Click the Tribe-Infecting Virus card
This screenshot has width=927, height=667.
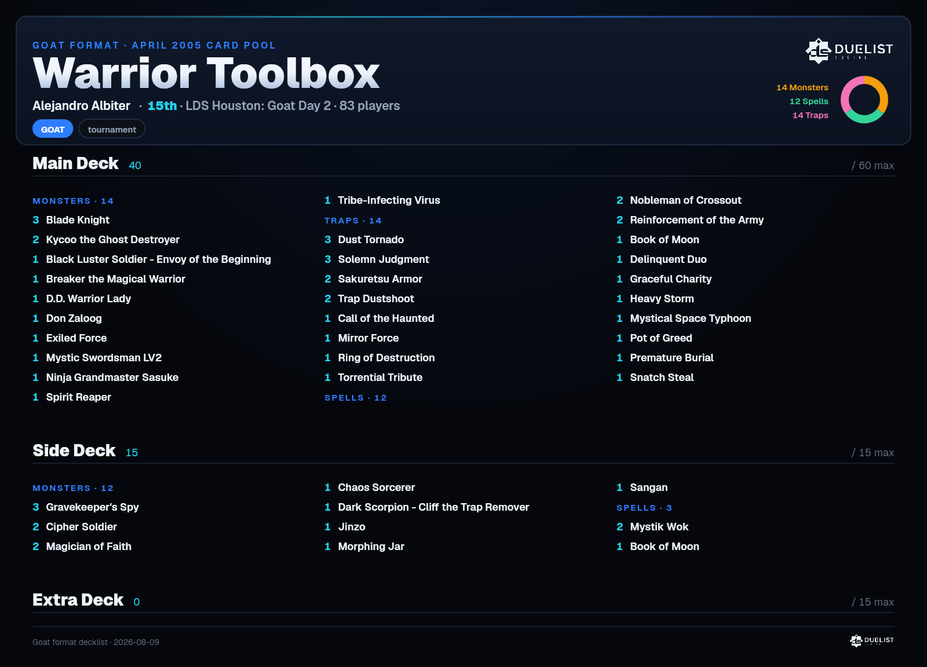(x=382, y=200)
